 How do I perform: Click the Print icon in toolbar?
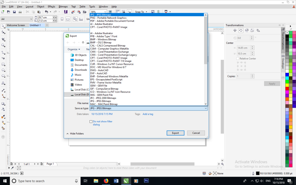[x=20, y=12]
